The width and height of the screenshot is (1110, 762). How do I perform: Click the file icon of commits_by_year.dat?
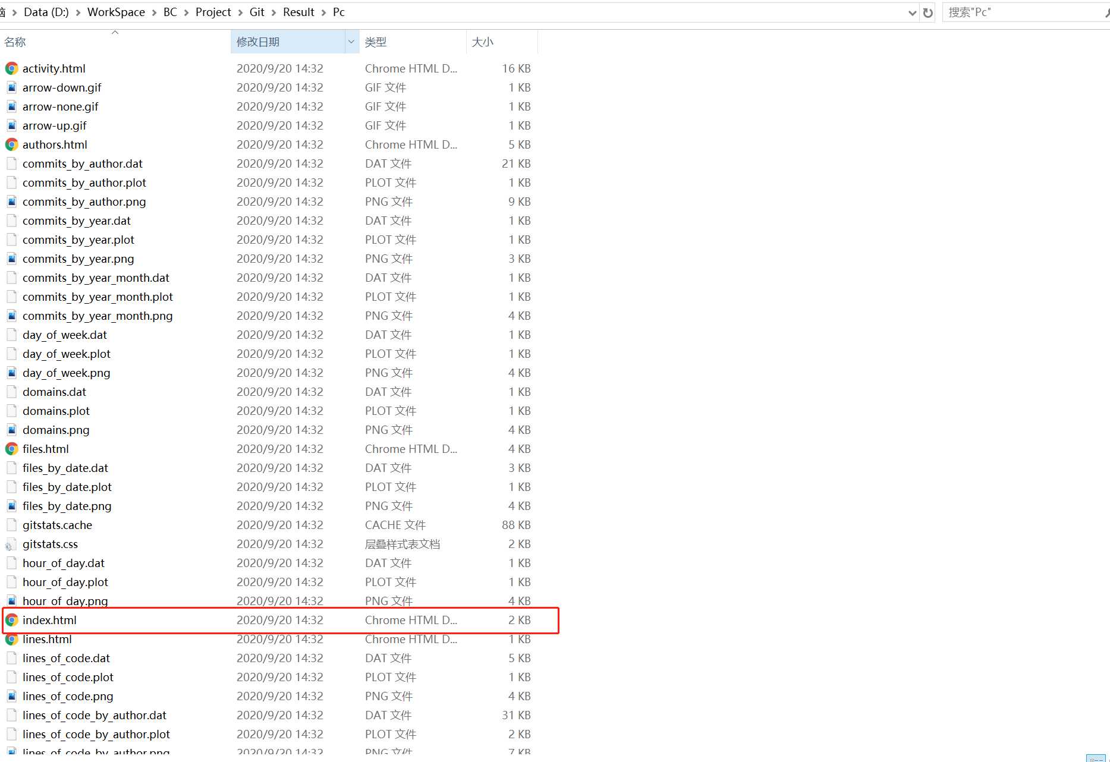(x=11, y=221)
